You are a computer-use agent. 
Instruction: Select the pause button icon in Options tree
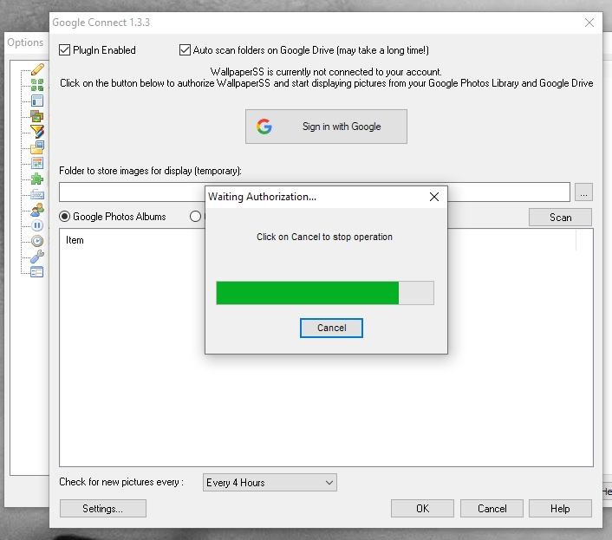(x=37, y=225)
